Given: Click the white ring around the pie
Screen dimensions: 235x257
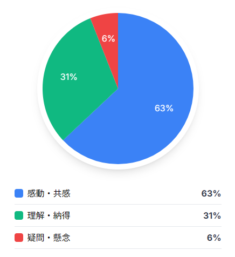Looking at the screenshot, I should pos(196,89).
